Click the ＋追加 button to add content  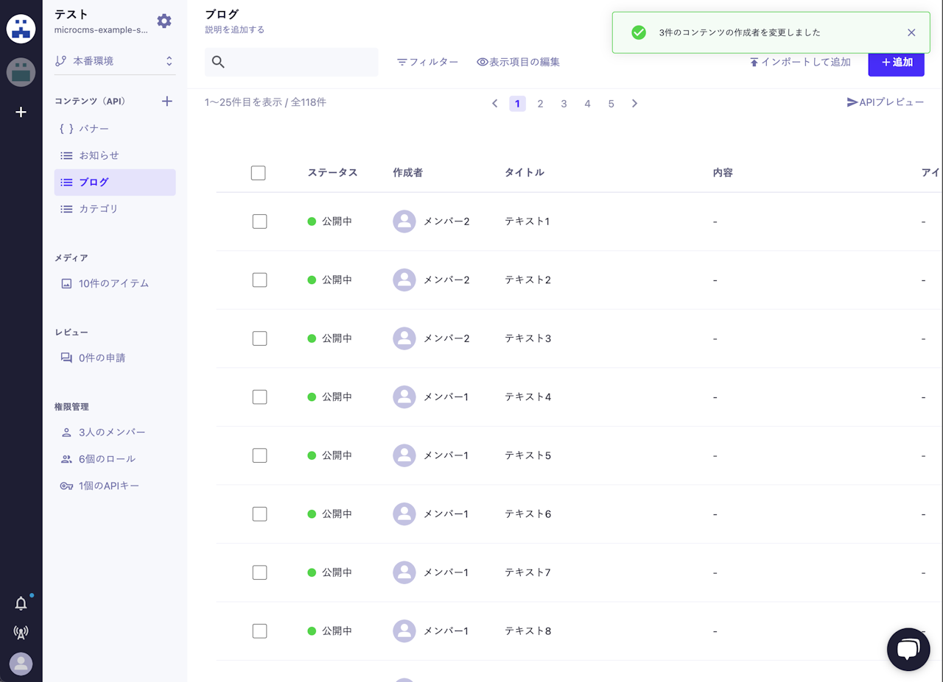896,64
